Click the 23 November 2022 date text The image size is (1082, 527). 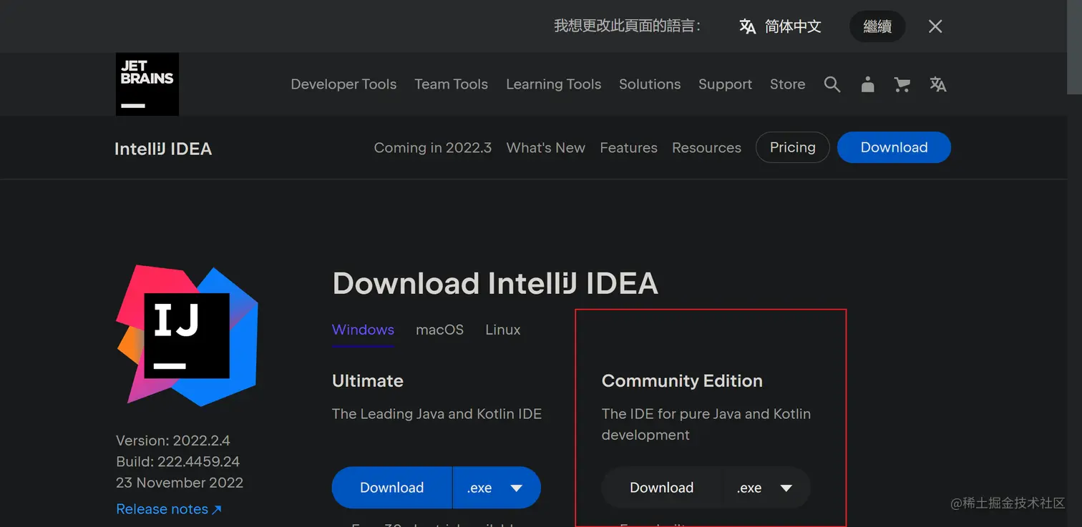point(180,483)
